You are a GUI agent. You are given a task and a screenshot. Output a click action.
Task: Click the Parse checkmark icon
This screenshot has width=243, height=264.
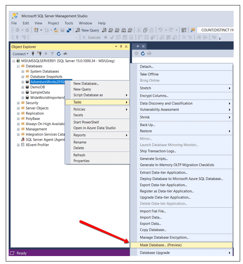point(112,38)
